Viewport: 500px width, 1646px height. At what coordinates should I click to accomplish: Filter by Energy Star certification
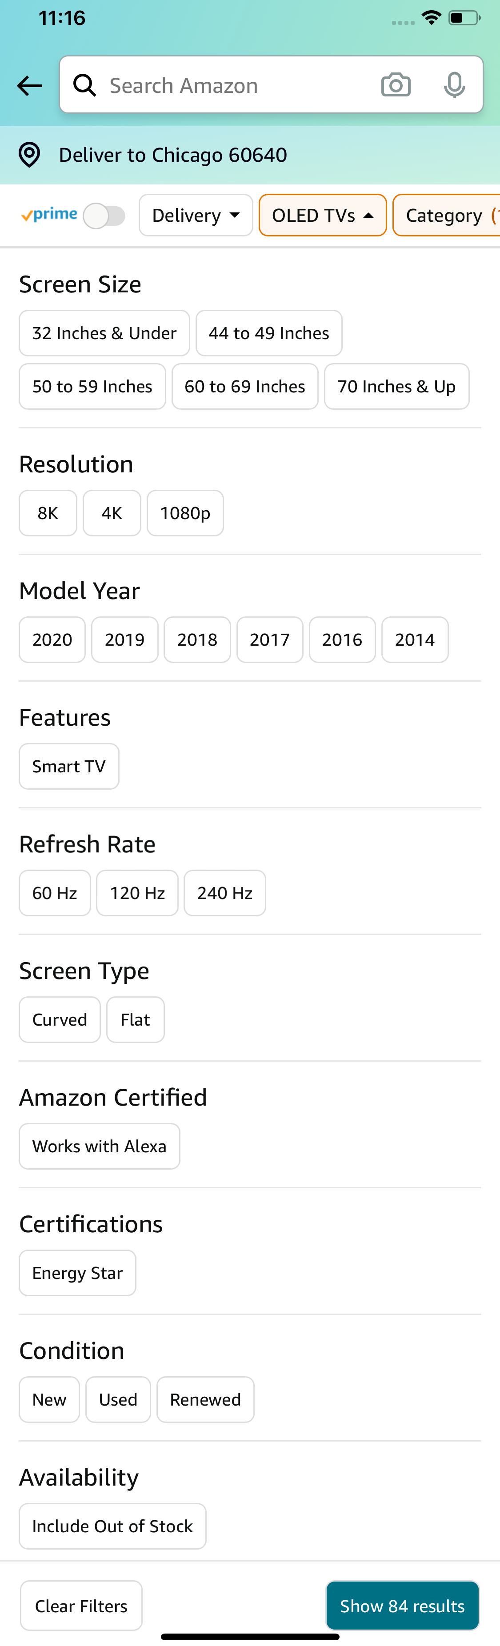point(77,1272)
